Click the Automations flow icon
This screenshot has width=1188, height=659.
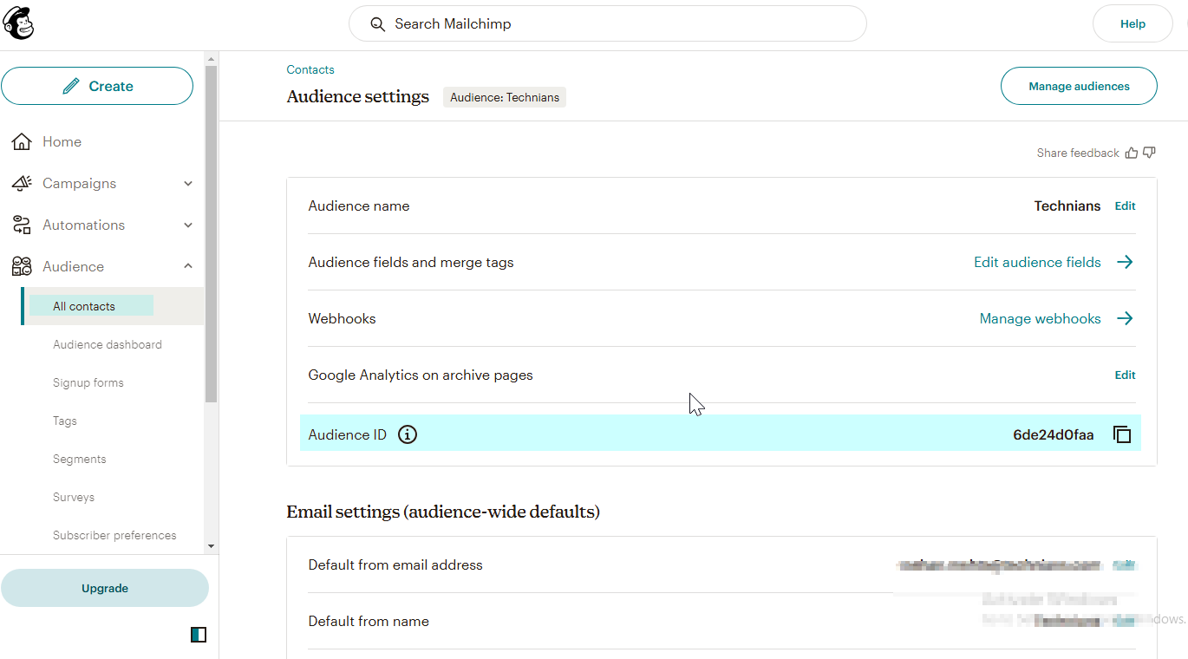pos(22,225)
